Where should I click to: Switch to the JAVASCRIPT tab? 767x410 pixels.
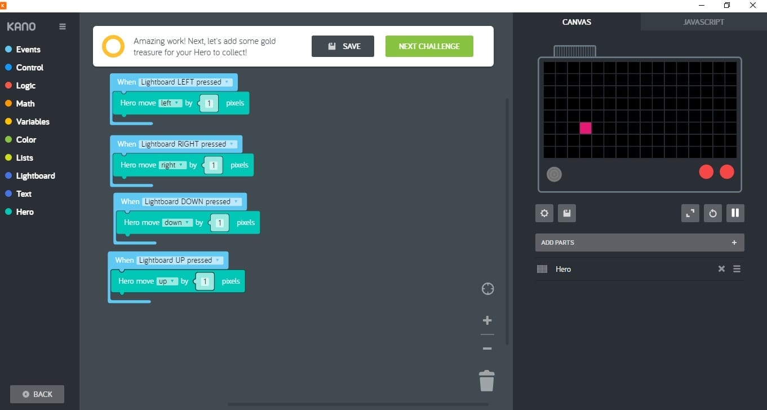[703, 22]
